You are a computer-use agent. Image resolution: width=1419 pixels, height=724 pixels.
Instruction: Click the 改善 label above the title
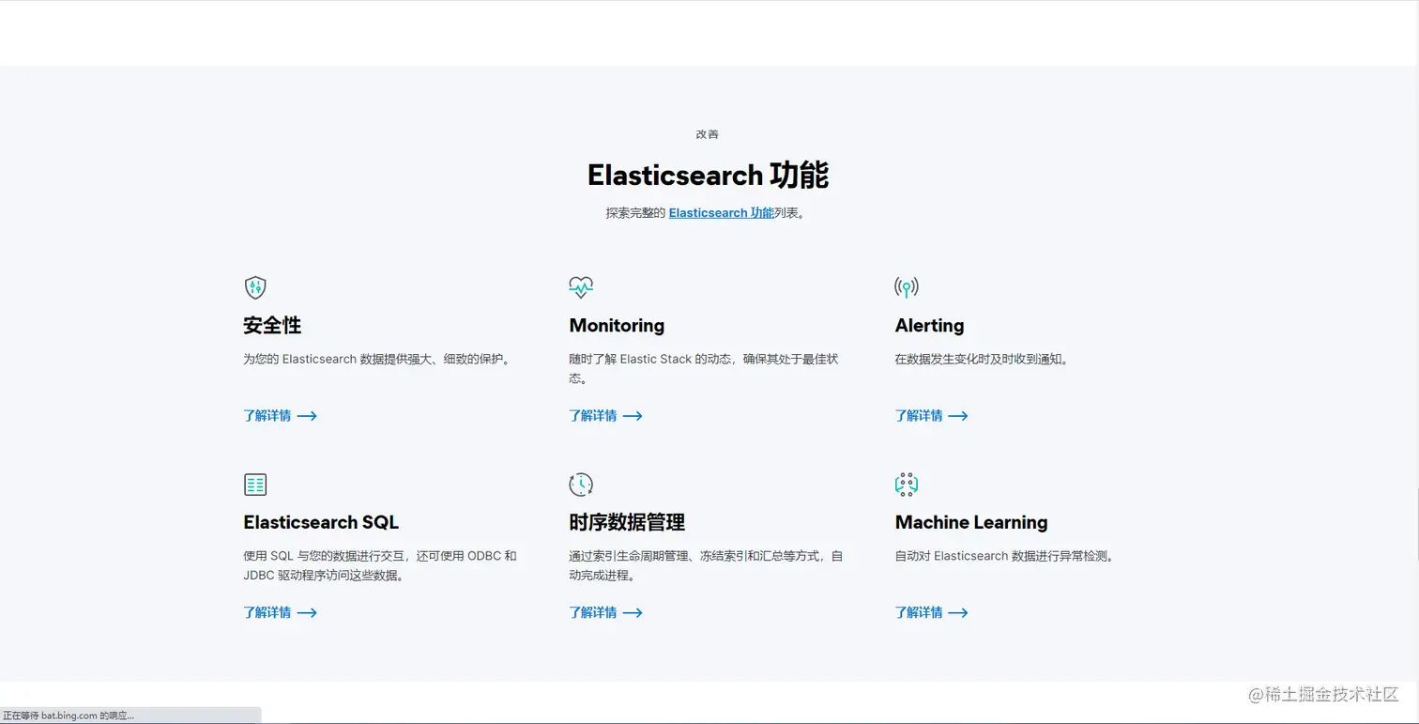pos(708,134)
